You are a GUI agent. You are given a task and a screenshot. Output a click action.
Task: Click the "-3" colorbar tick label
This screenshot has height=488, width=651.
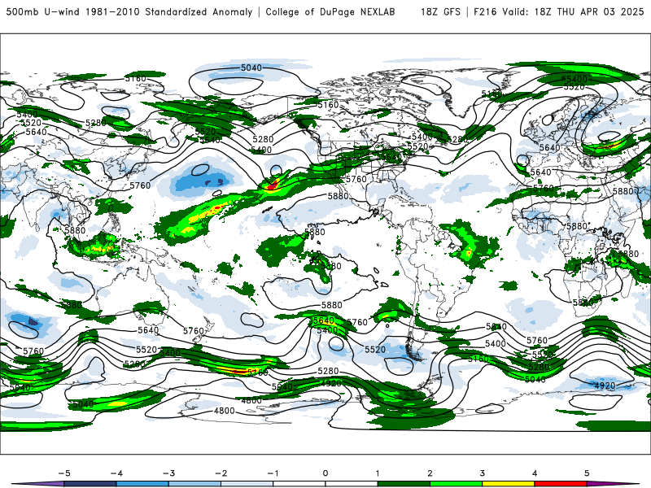click(x=168, y=473)
